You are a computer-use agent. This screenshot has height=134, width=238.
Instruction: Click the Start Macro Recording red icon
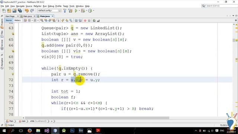pos(85,20)
